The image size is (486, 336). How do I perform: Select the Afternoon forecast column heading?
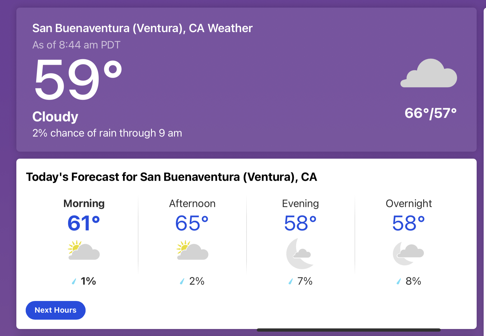192,203
